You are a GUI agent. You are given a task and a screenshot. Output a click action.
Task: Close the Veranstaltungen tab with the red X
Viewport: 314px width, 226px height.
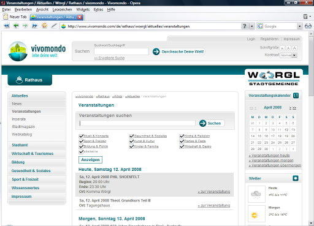pos(80,17)
